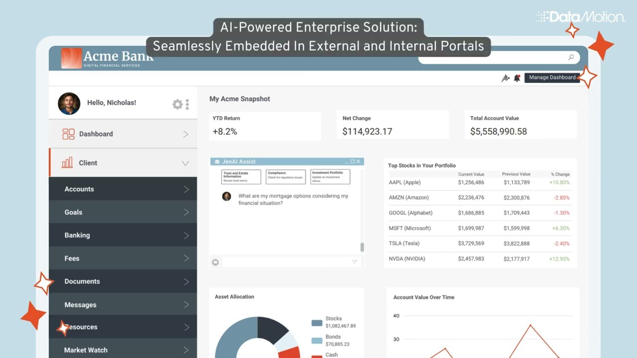Click the Acme Bank logo
The image size is (637, 358).
(x=107, y=58)
